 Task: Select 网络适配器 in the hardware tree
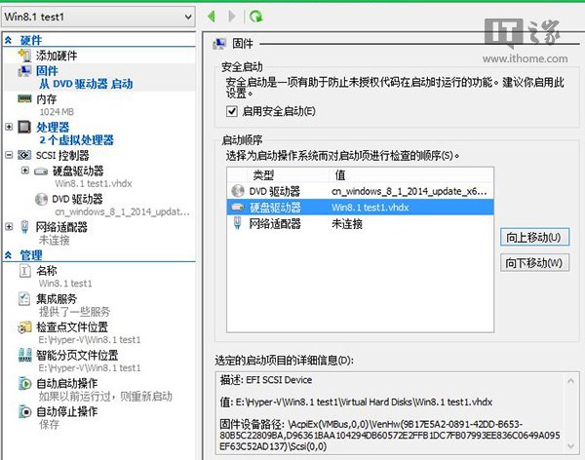tap(61, 227)
